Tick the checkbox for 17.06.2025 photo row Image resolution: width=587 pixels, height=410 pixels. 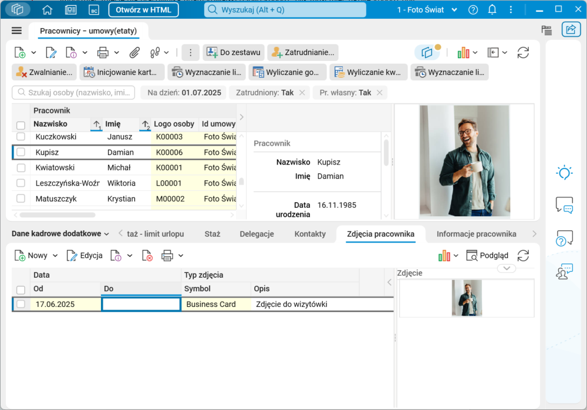[21, 304]
